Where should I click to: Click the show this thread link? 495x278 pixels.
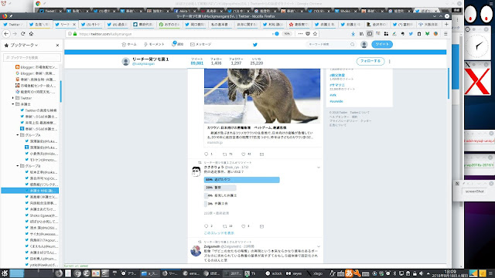click(x=219, y=233)
